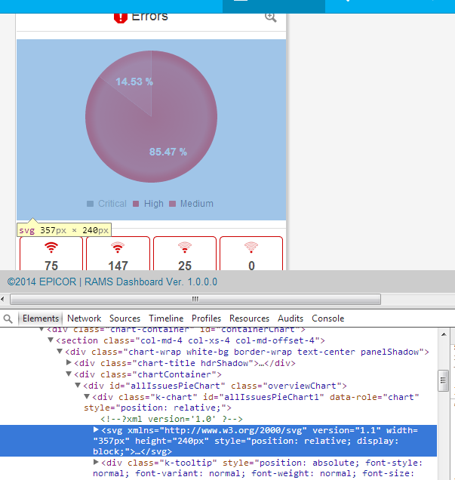Click the EPICOR RAMS Dashboard footer text
This screenshot has height=480, width=455.
(x=112, y=282)
